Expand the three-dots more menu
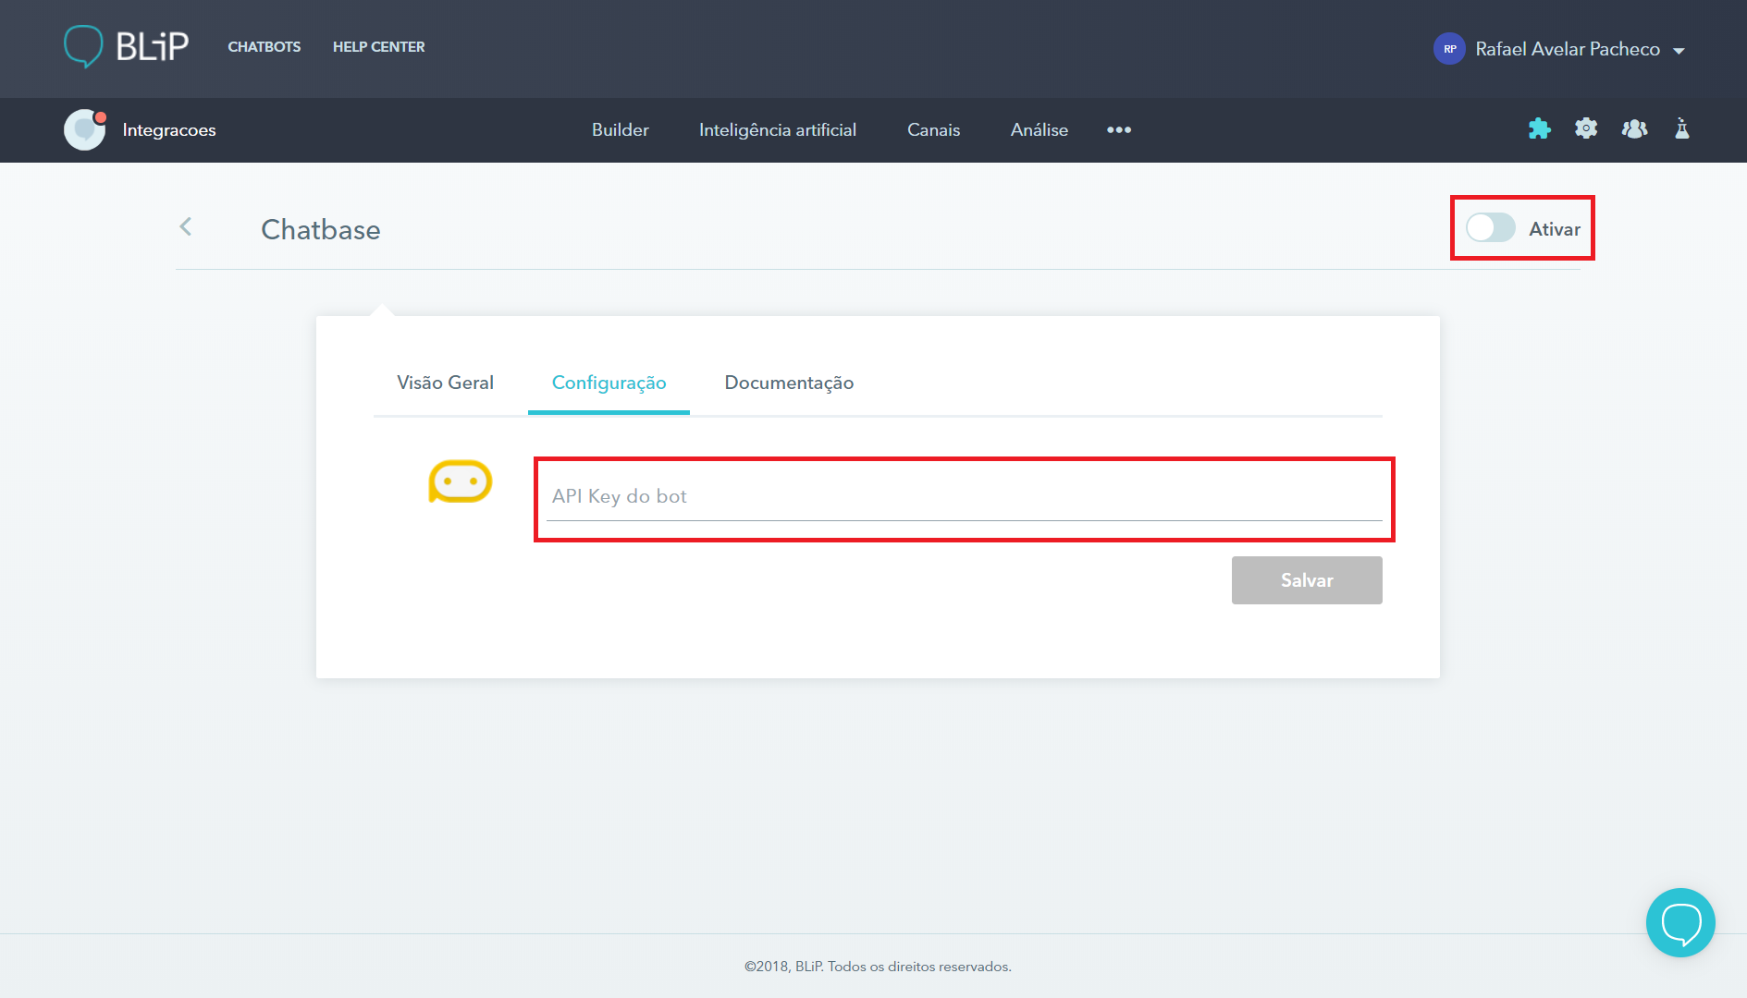 click(1119, 130)
